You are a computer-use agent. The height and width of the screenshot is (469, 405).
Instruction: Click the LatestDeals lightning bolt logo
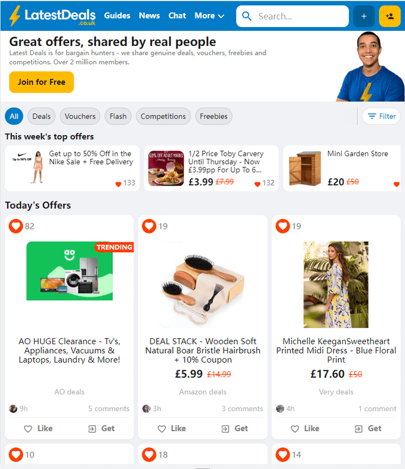[x=15, y=16]
